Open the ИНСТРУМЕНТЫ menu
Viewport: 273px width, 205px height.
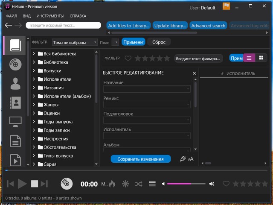pyautogui.click(x=50, y=16)
